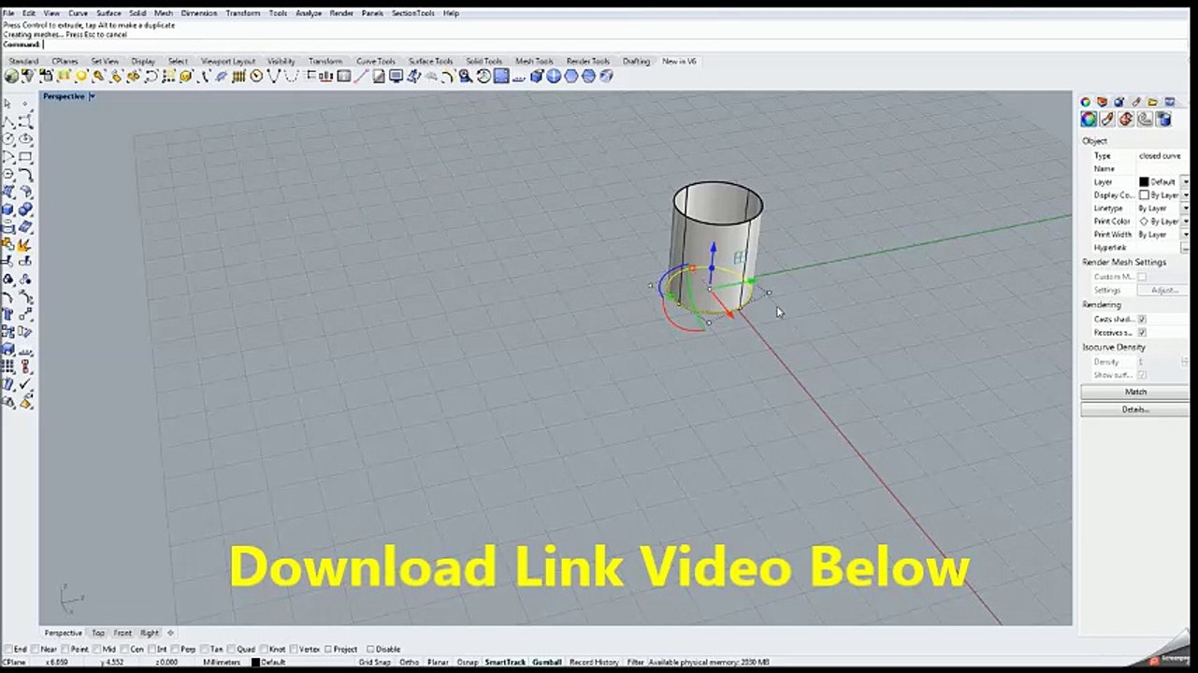Click the blue box icon in the toolbar
The width and height of the screenshot is (1198, 673).
coord(537,77)
